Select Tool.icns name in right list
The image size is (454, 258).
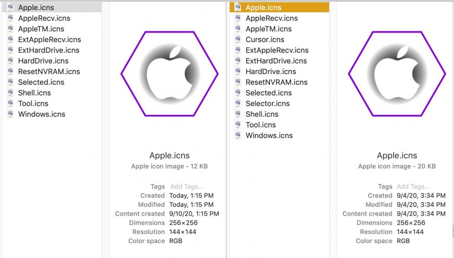point(261,125)
